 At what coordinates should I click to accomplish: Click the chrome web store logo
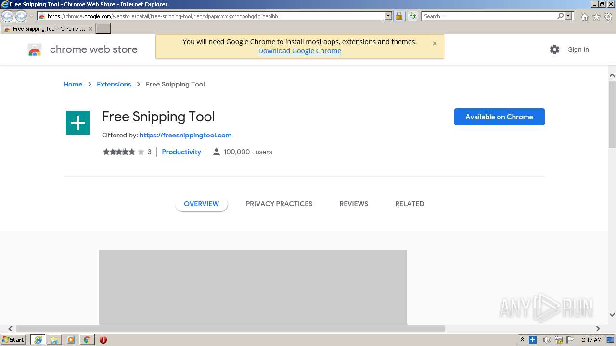coord(83,49)
